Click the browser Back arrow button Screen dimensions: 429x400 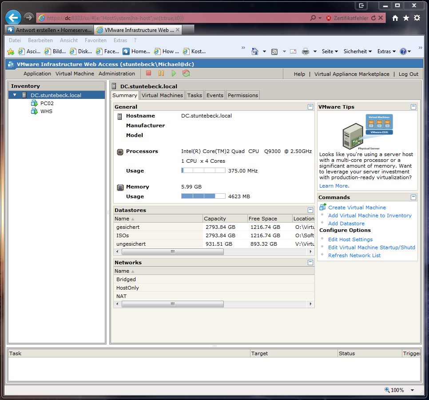click(x=14, y=18)
